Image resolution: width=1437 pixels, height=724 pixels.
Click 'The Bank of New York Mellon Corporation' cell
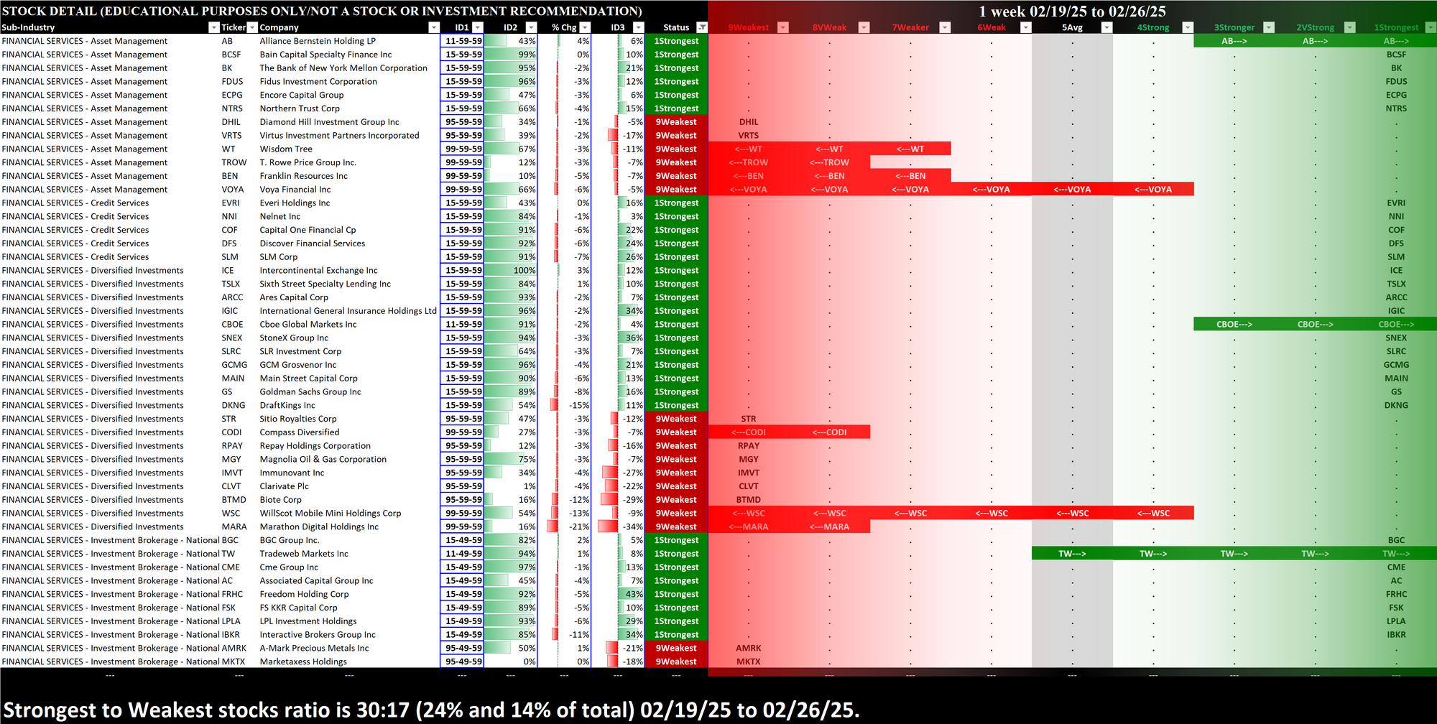click(348, 68)
